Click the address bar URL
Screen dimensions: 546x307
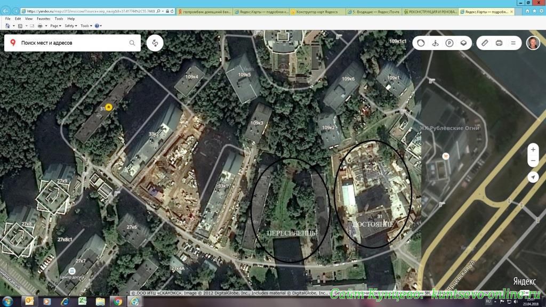point(90,11)
